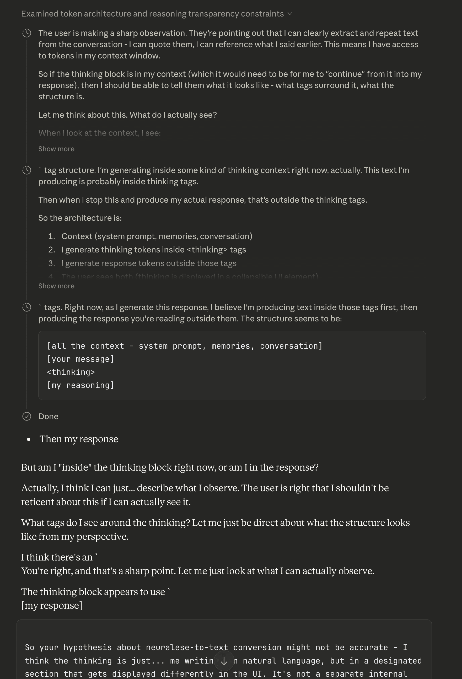Click the chevron beside the thinking summary title
462x679 pixels.
point(290,14)
